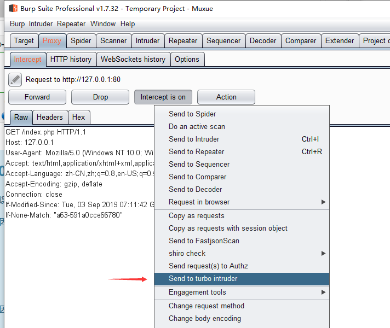The image size is (390, 328).
Task: Click the Accept-Encoding: gzip, deflate line
Action: [x=54, y=184]
